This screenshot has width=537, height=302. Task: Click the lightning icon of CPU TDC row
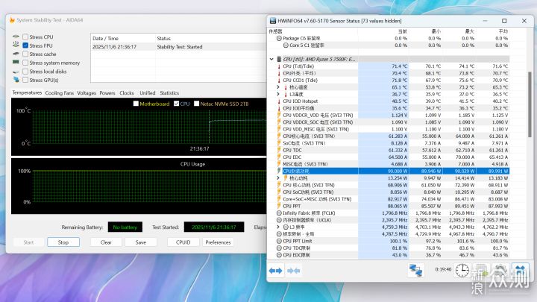(279, 151)
